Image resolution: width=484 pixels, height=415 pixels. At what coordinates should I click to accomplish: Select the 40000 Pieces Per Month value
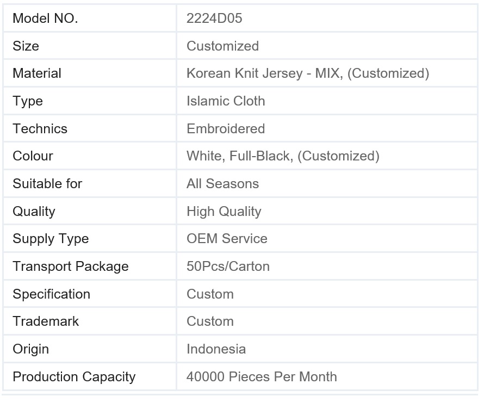click(262, 377)
